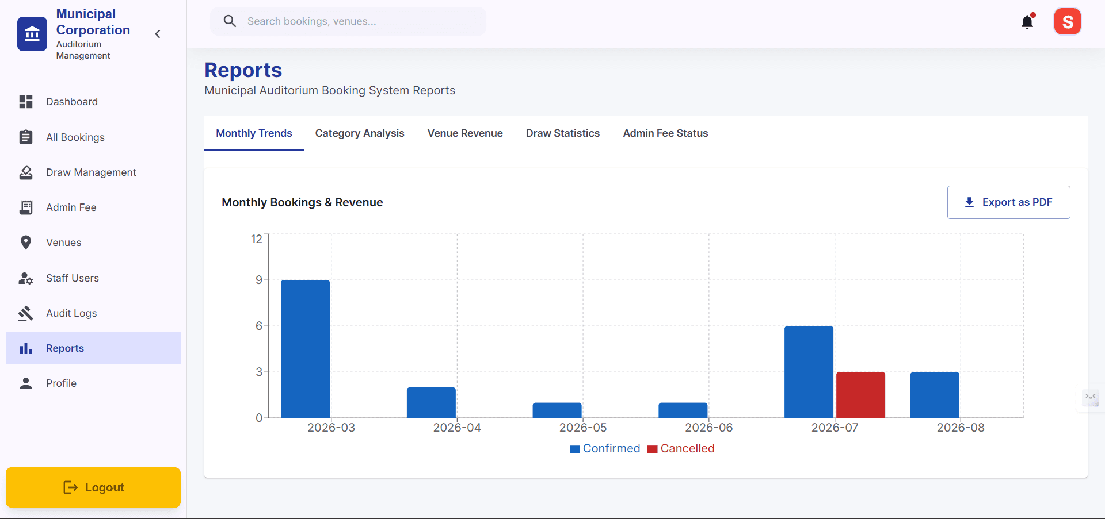Click the Profile person icon
Image resolution: width=1105 pixels, height=519 pixels.
click(26, 383)
